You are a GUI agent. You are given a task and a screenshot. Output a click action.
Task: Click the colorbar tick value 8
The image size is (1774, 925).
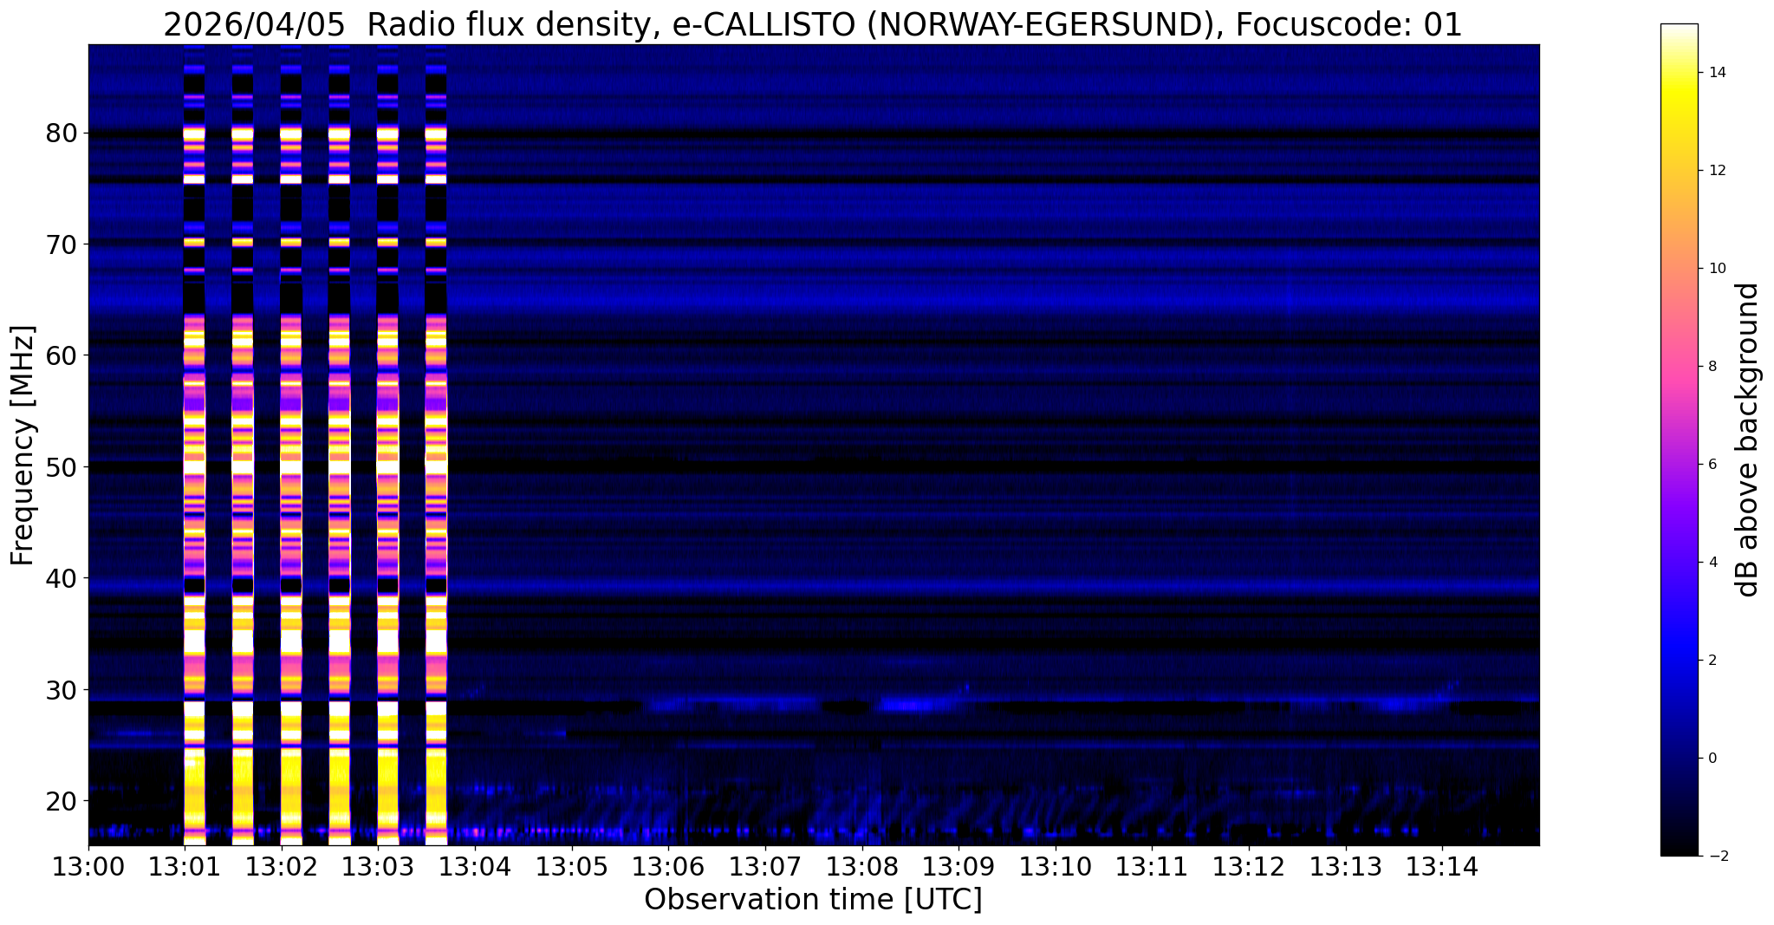(x=1712, y=367)
